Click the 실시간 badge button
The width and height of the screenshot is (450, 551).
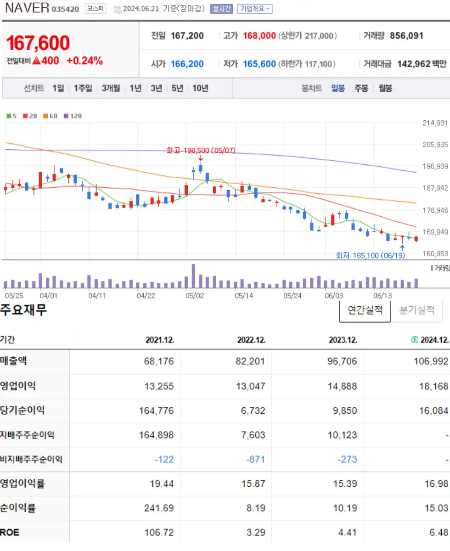[222, 9]
